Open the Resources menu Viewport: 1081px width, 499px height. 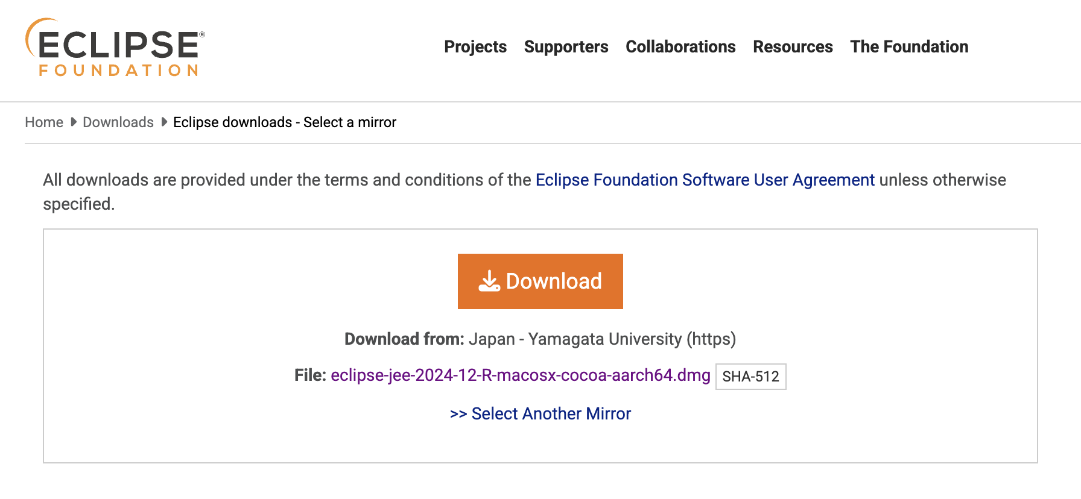(793, 46)
